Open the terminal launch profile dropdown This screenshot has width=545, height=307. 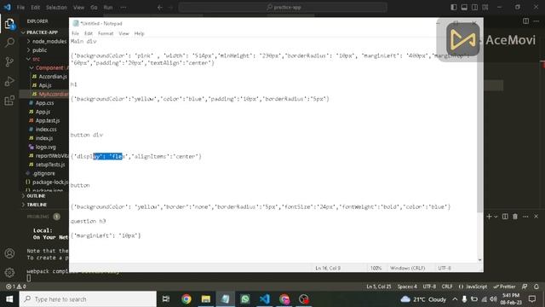[496, 217]
